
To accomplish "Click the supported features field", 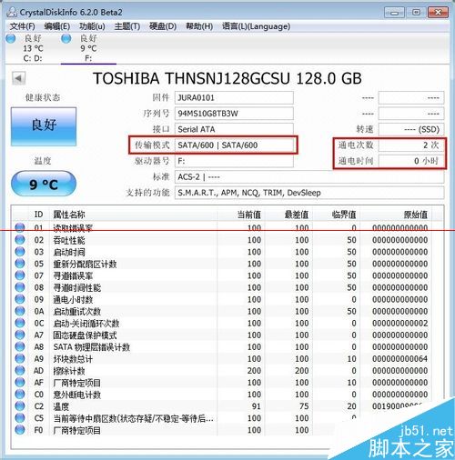I will tap(309, 193).
